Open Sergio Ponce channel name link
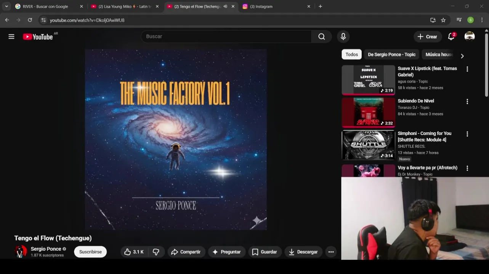This screenshot has height=274, width=489. pos(46,249)
